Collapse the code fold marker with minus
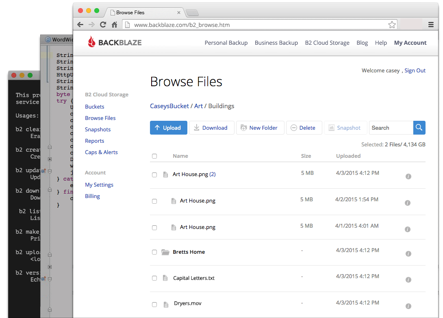 (50, 172)
